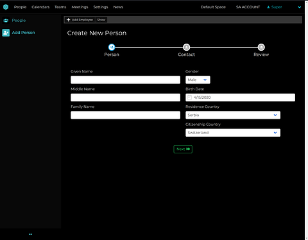Open the Birth Date calendar icon

tap(189, 98)
